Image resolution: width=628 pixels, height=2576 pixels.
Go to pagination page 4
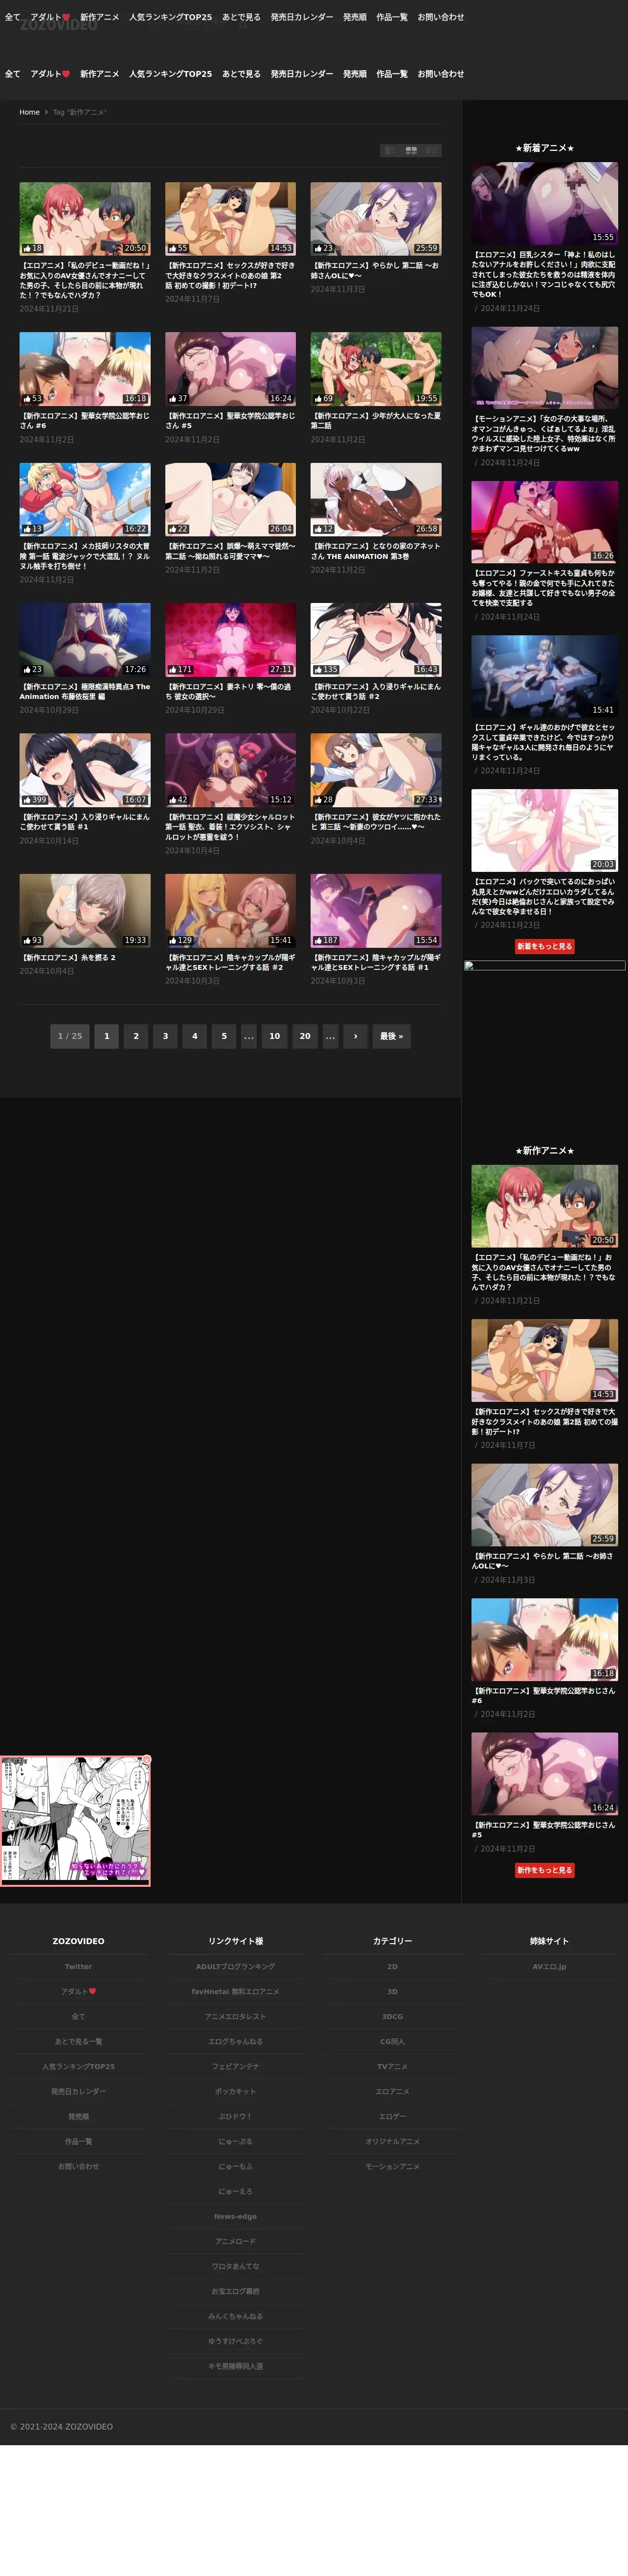point(195,1036)
